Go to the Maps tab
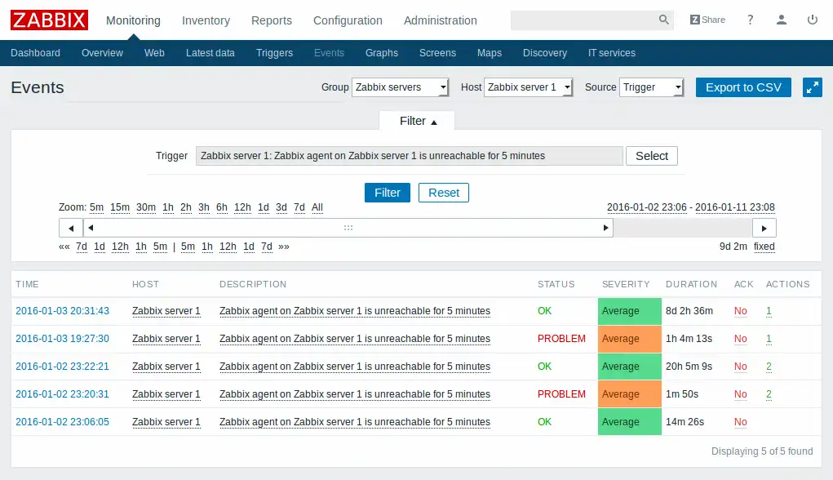 coord(490,52)
